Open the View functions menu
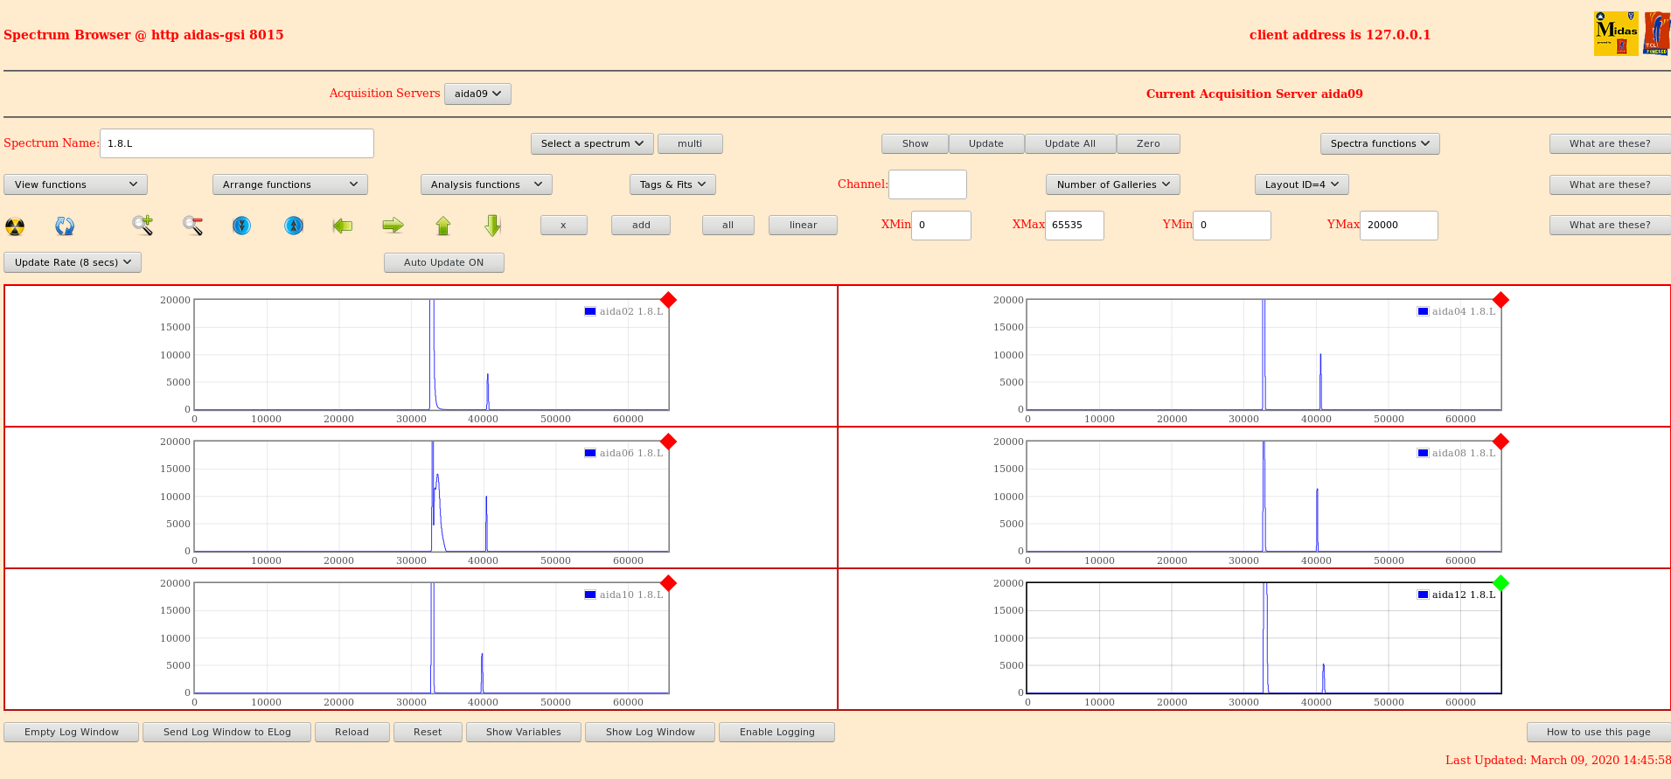 pyautogui.click(x=75, y=184)
